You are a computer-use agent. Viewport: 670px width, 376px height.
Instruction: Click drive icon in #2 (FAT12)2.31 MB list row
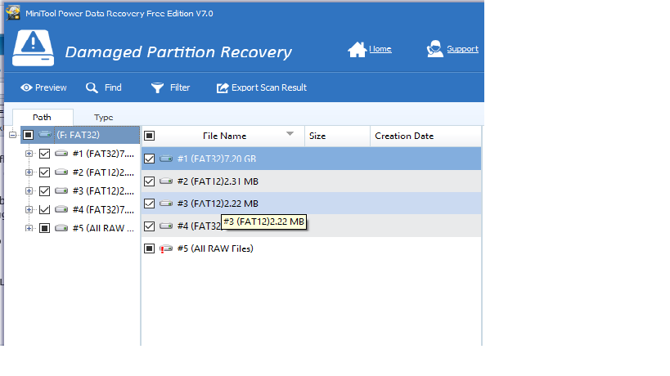tap(166, 181)
